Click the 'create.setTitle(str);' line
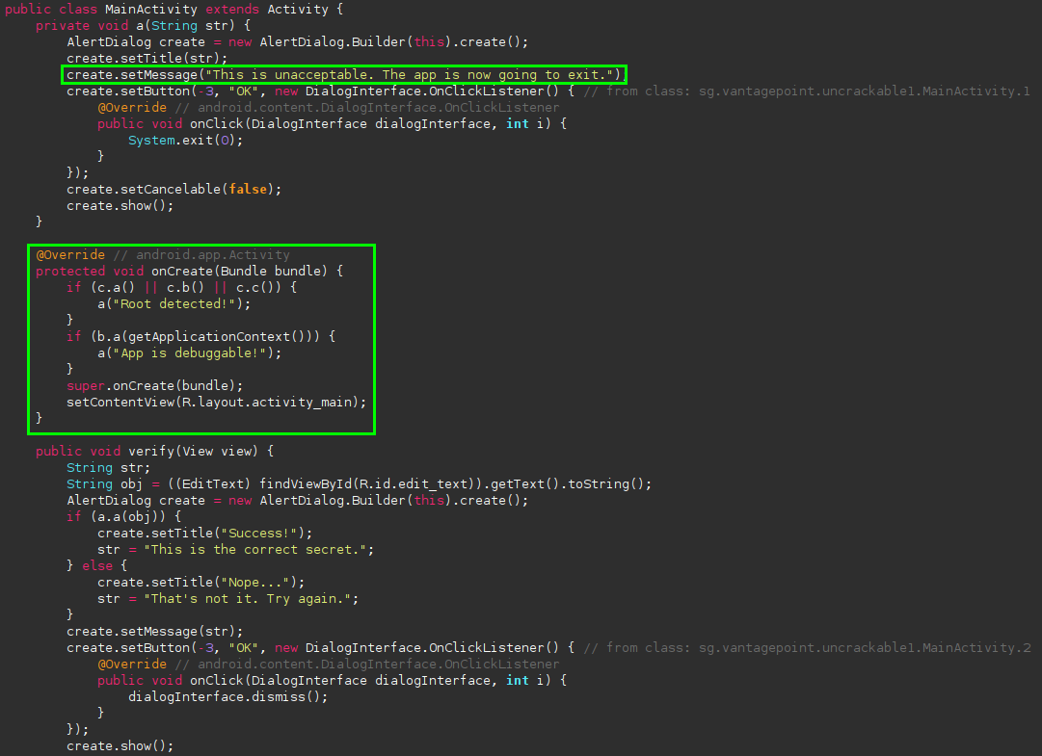This screenshot has width=1042, height=756. 147,59
